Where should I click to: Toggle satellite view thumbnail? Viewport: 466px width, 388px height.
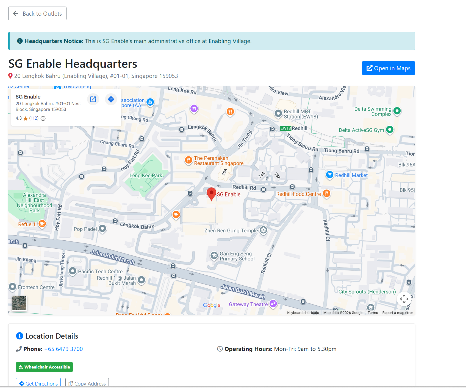[x=20, y=303]
